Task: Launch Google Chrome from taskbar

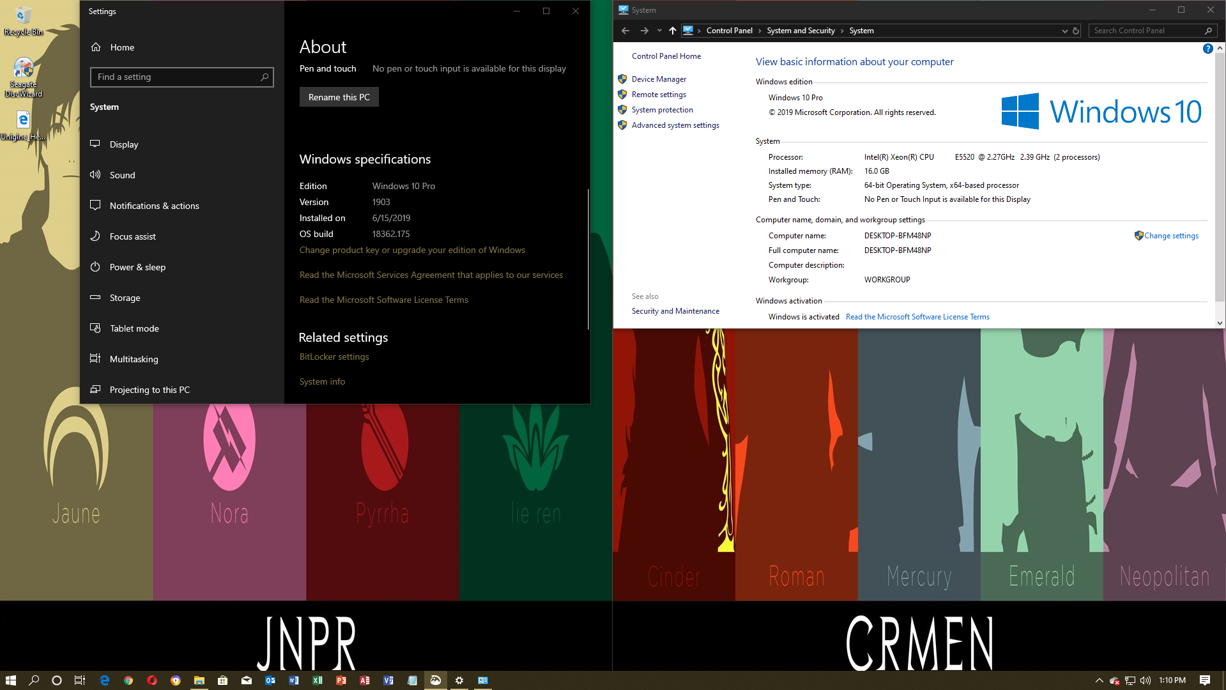Action: pyautogui.click(x=128, y=680)
